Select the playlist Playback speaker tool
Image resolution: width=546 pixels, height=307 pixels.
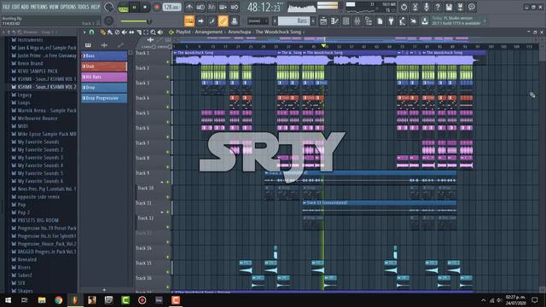(x=160, y=32)
